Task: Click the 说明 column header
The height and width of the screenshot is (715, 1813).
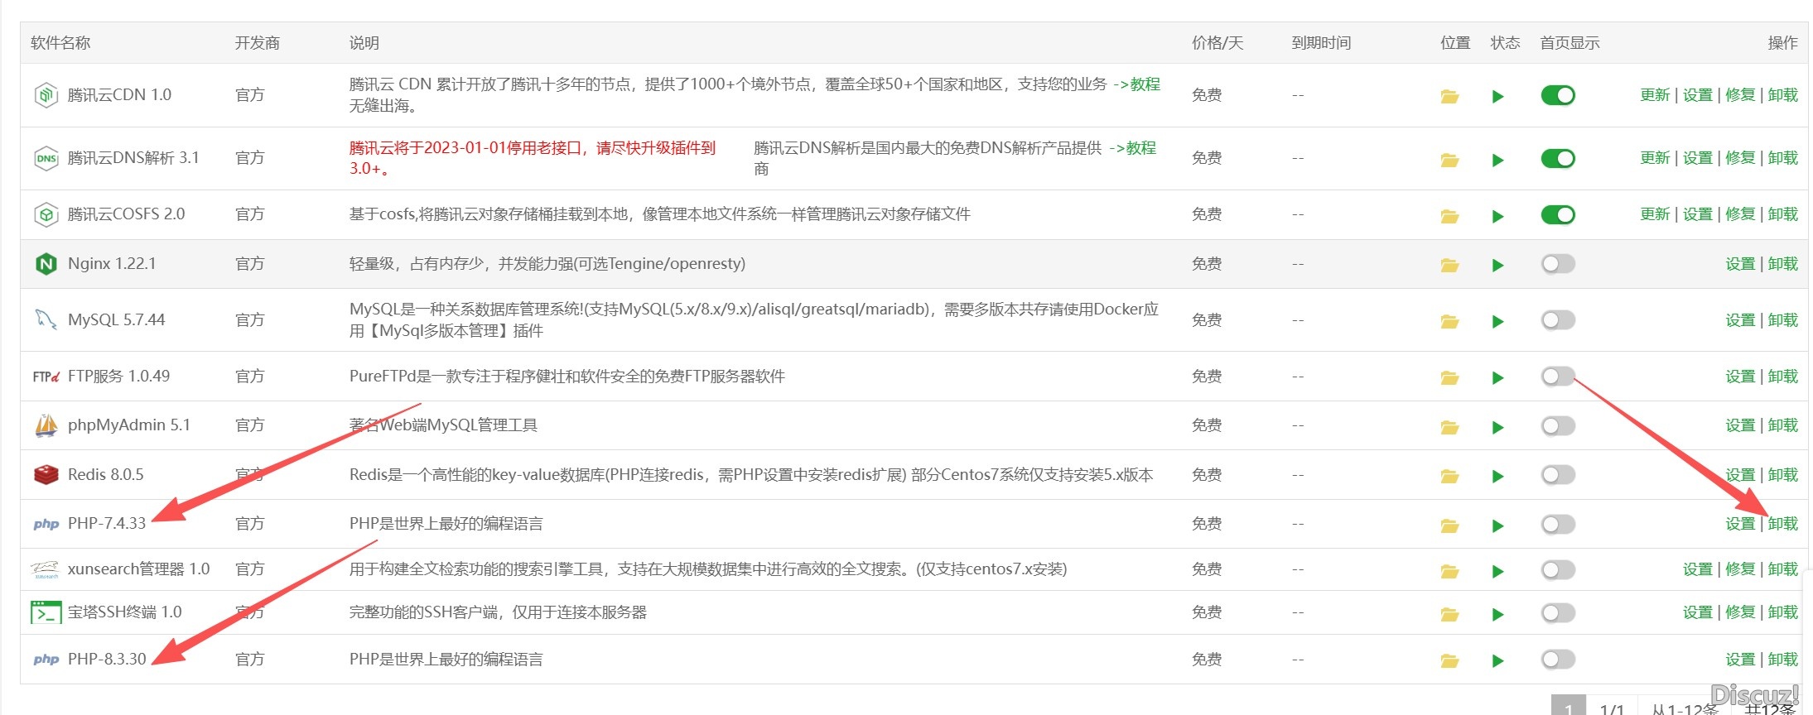Action: (364, 43)
